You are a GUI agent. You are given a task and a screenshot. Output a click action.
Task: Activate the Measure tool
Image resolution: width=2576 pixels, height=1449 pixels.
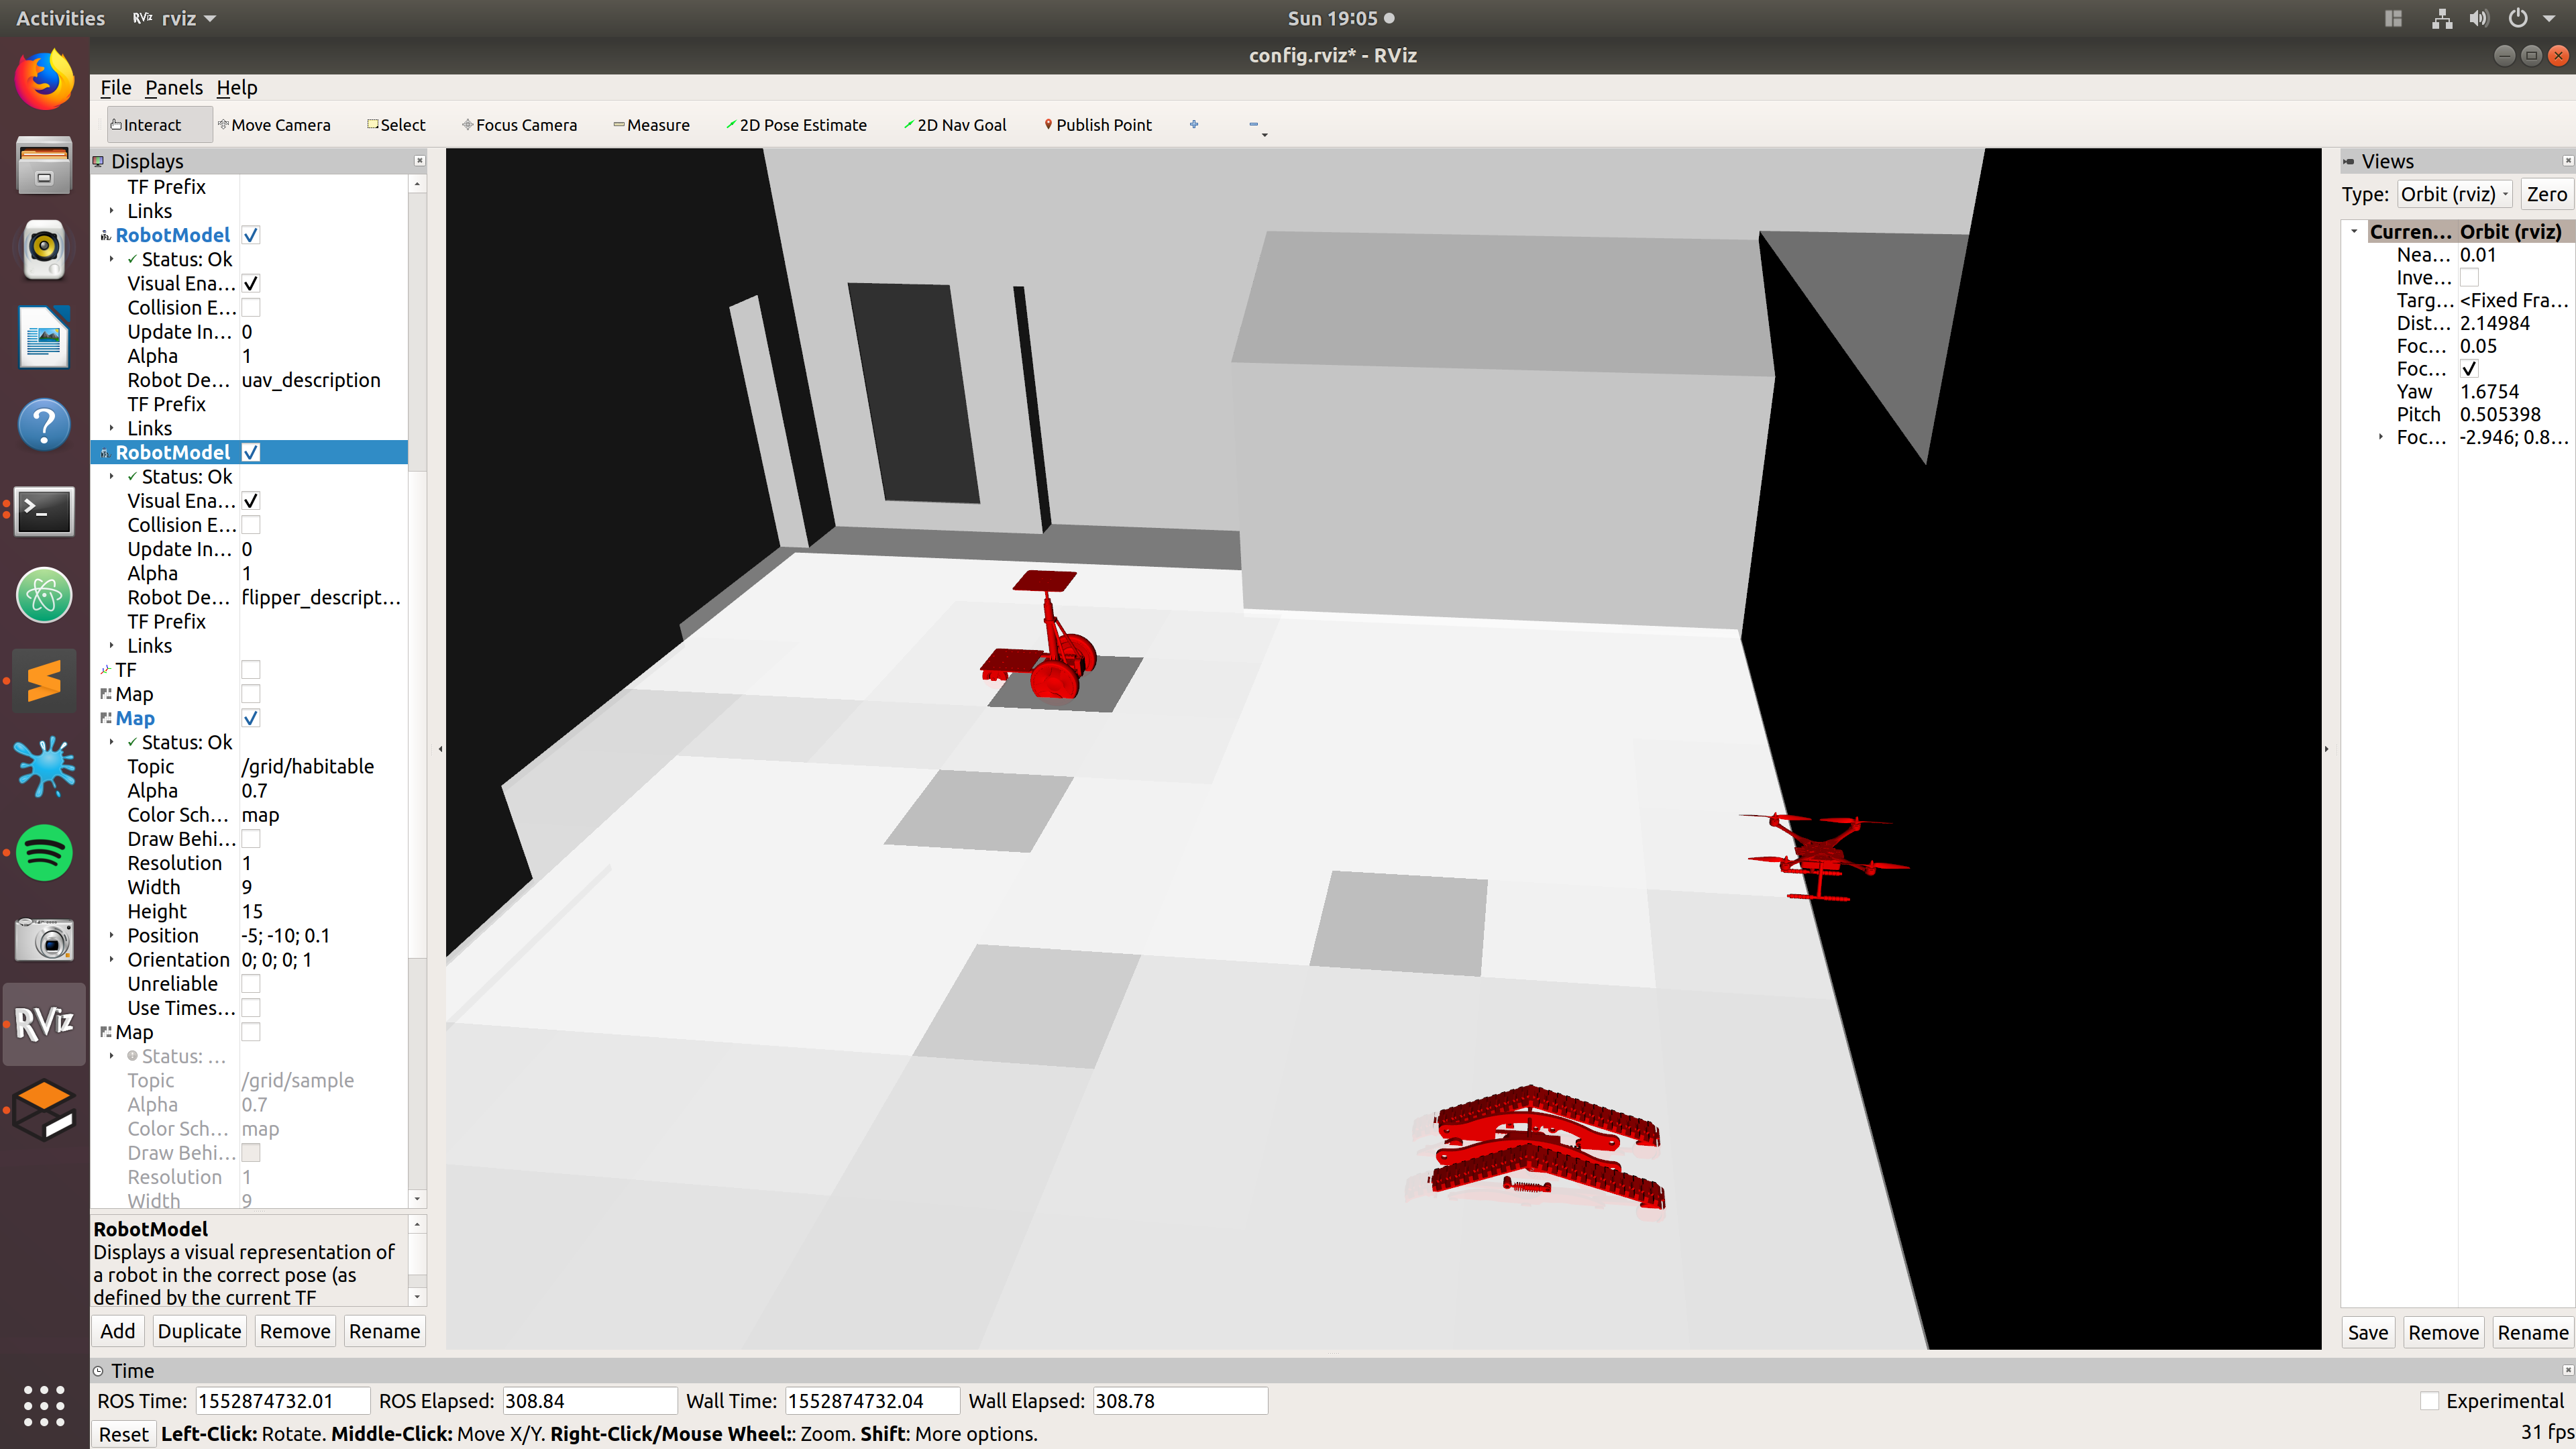[651, 125]
